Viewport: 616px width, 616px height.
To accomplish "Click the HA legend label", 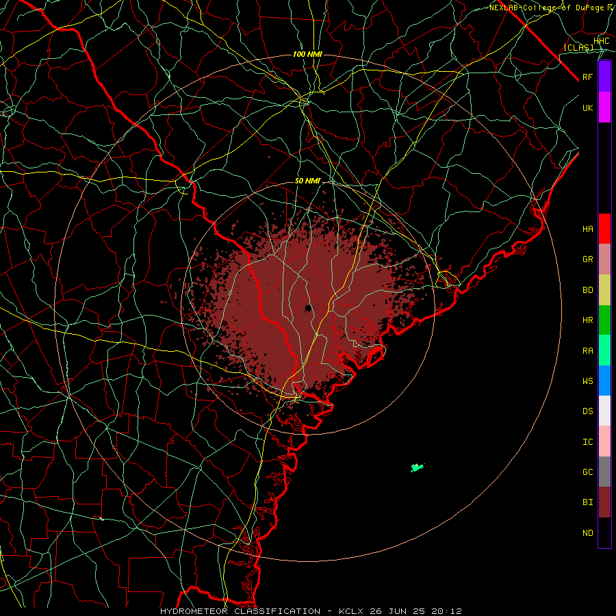I will click(587, 229).
